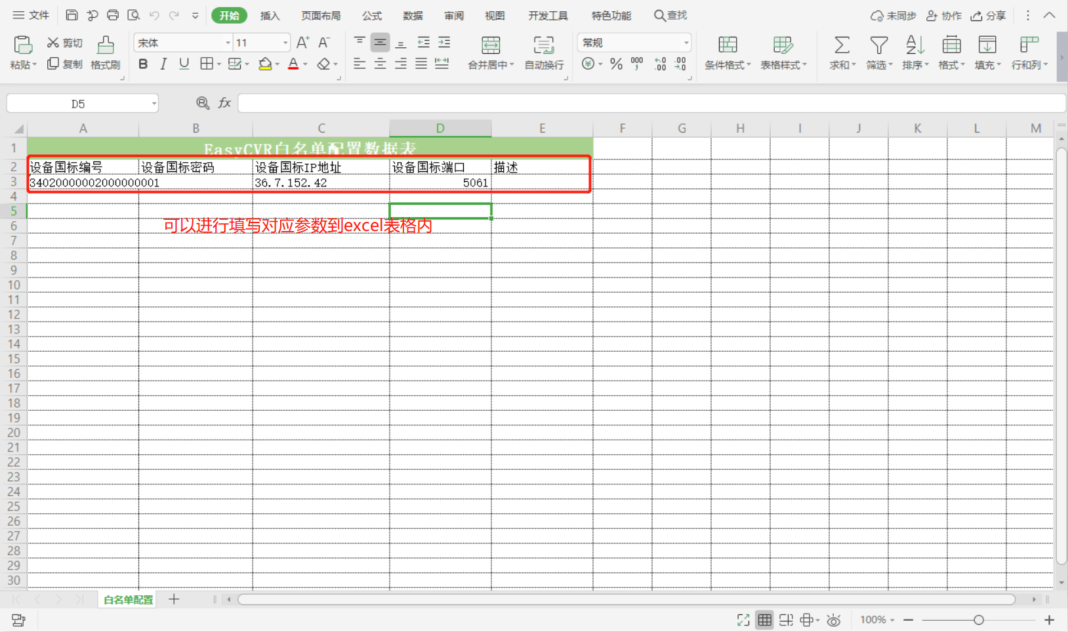The height and width of the screenshot is (632, 1068).
Task: Open Rows and Columns 行和列 menu
Action: click(x=1029, y=53)
